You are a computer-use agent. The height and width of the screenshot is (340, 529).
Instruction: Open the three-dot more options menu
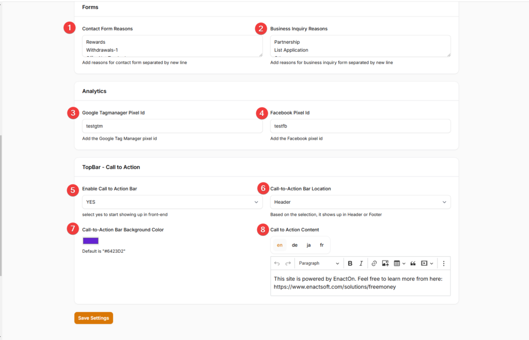point(444,264)
